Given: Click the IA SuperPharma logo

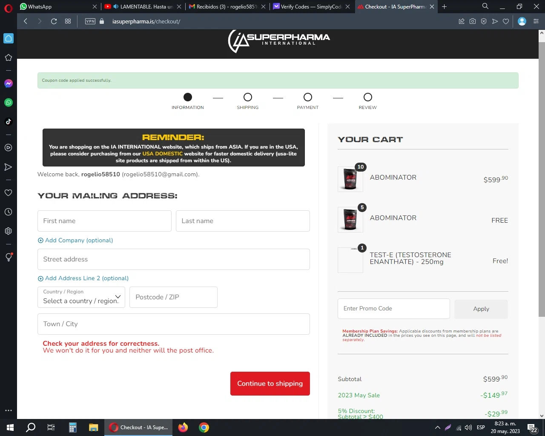Looking at the screenshot, I should (x=279, y=41).
